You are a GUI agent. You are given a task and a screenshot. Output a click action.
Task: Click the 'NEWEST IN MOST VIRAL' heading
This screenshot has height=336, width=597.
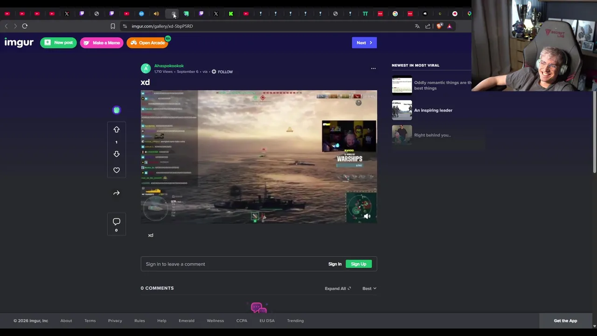coord(416,65)
